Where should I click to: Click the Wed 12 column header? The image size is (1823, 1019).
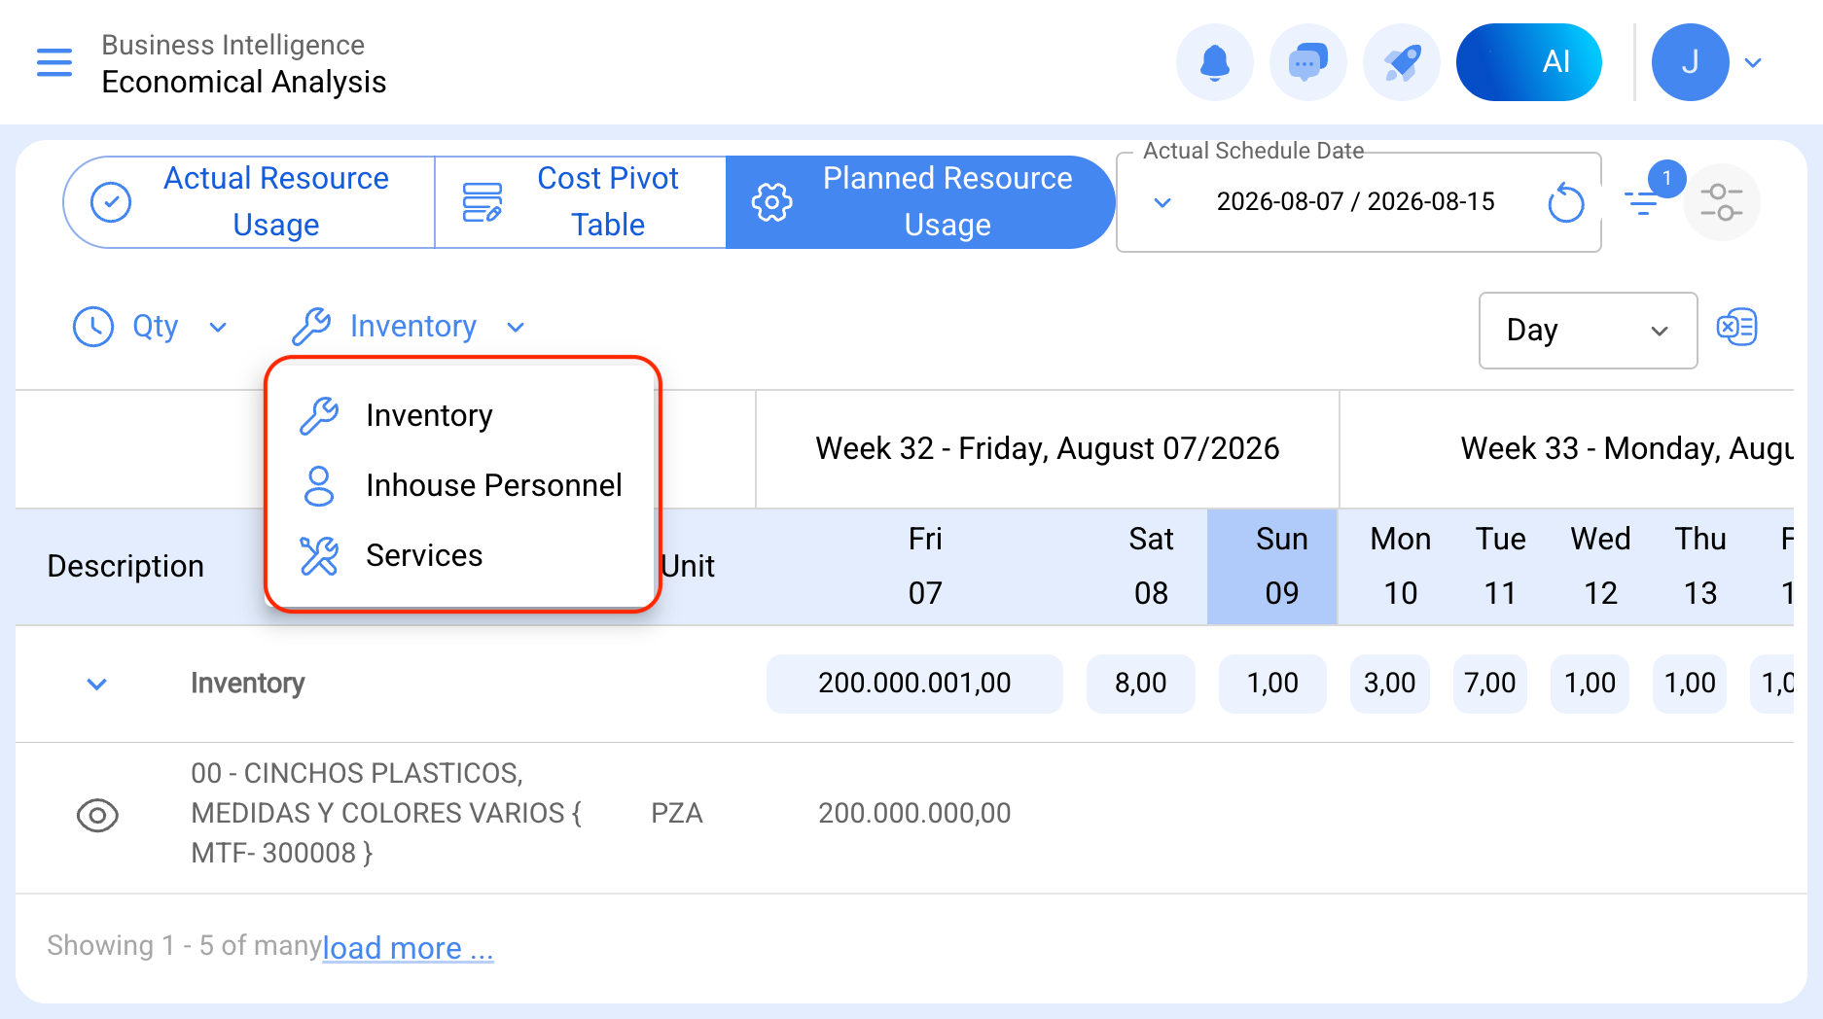pyautogui.click(x=1600, y=566)
